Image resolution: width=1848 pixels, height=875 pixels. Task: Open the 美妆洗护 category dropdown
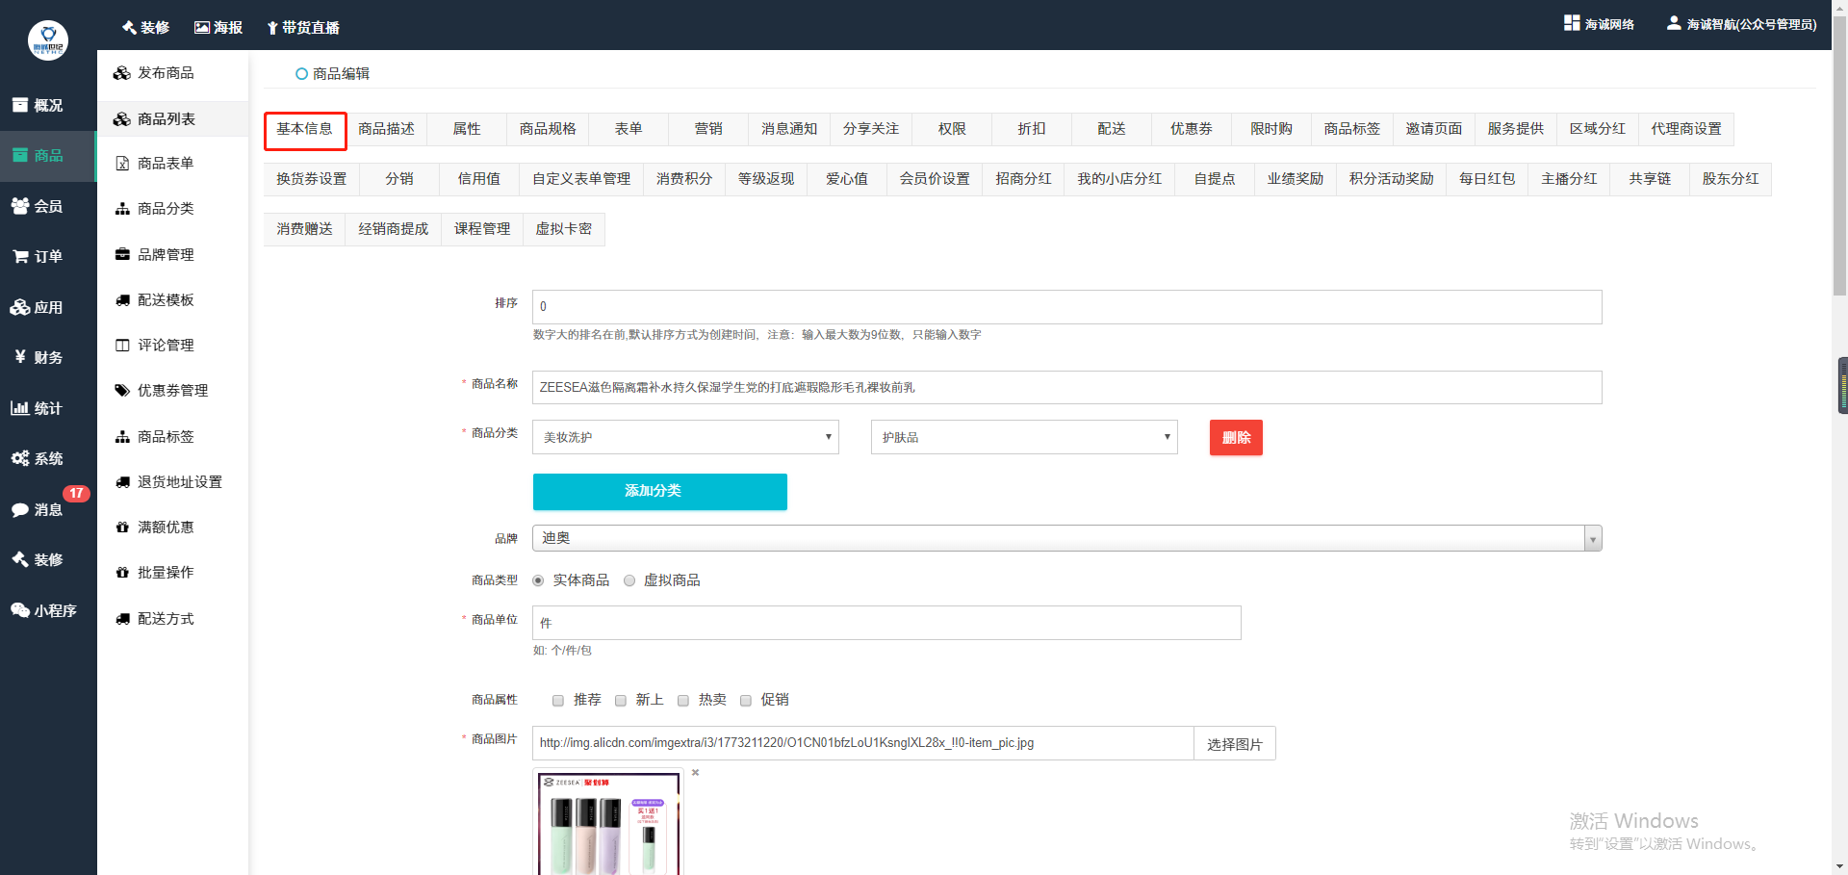pos(686,437)
